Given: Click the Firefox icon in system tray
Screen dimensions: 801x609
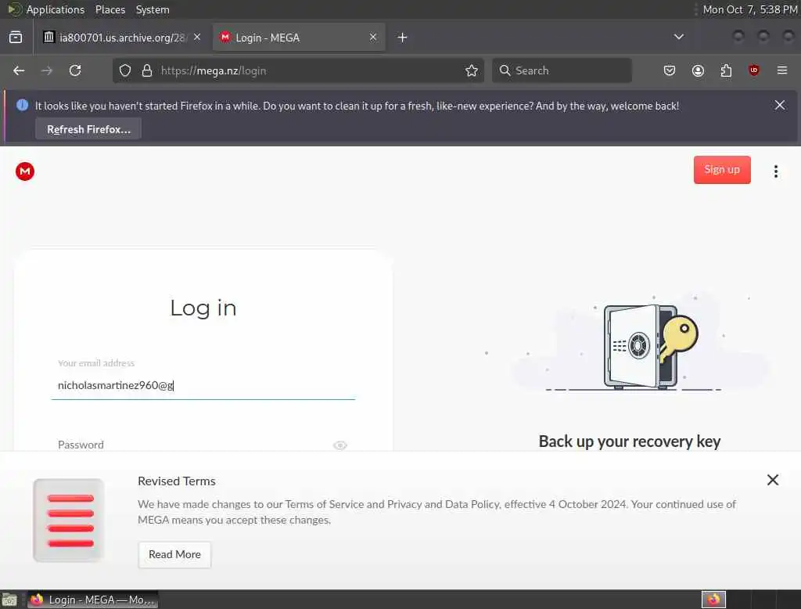Looking at the screenshot, I should tap(713, 600).
